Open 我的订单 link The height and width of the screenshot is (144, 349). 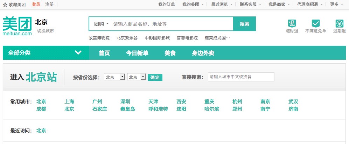click(x=167, y=5)
